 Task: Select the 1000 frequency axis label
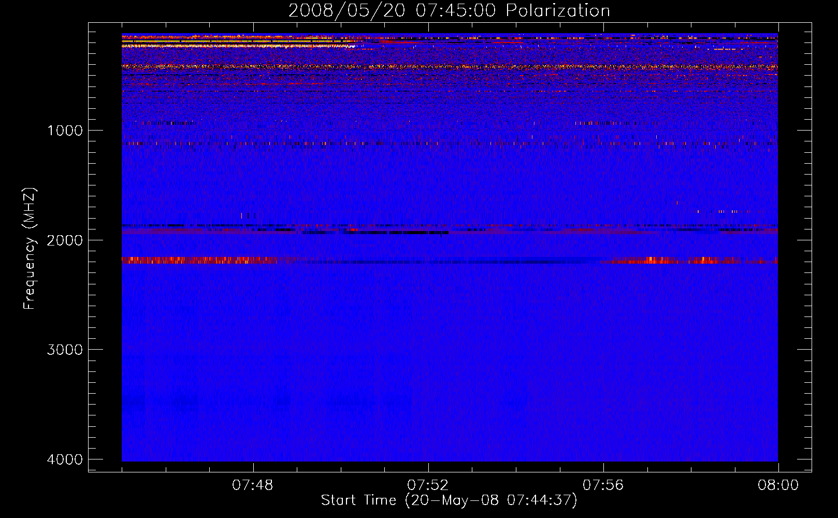click(x=65, y=131)
